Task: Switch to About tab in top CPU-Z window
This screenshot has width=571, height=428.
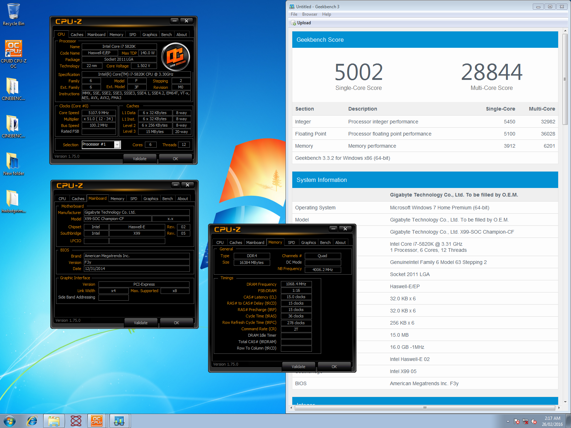Action: pos(182,35)
